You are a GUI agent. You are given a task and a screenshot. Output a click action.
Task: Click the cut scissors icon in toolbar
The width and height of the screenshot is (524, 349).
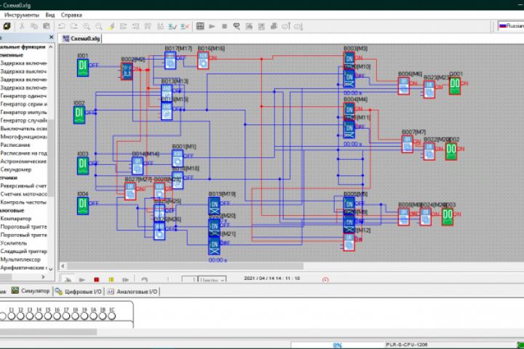coord(23,26)
